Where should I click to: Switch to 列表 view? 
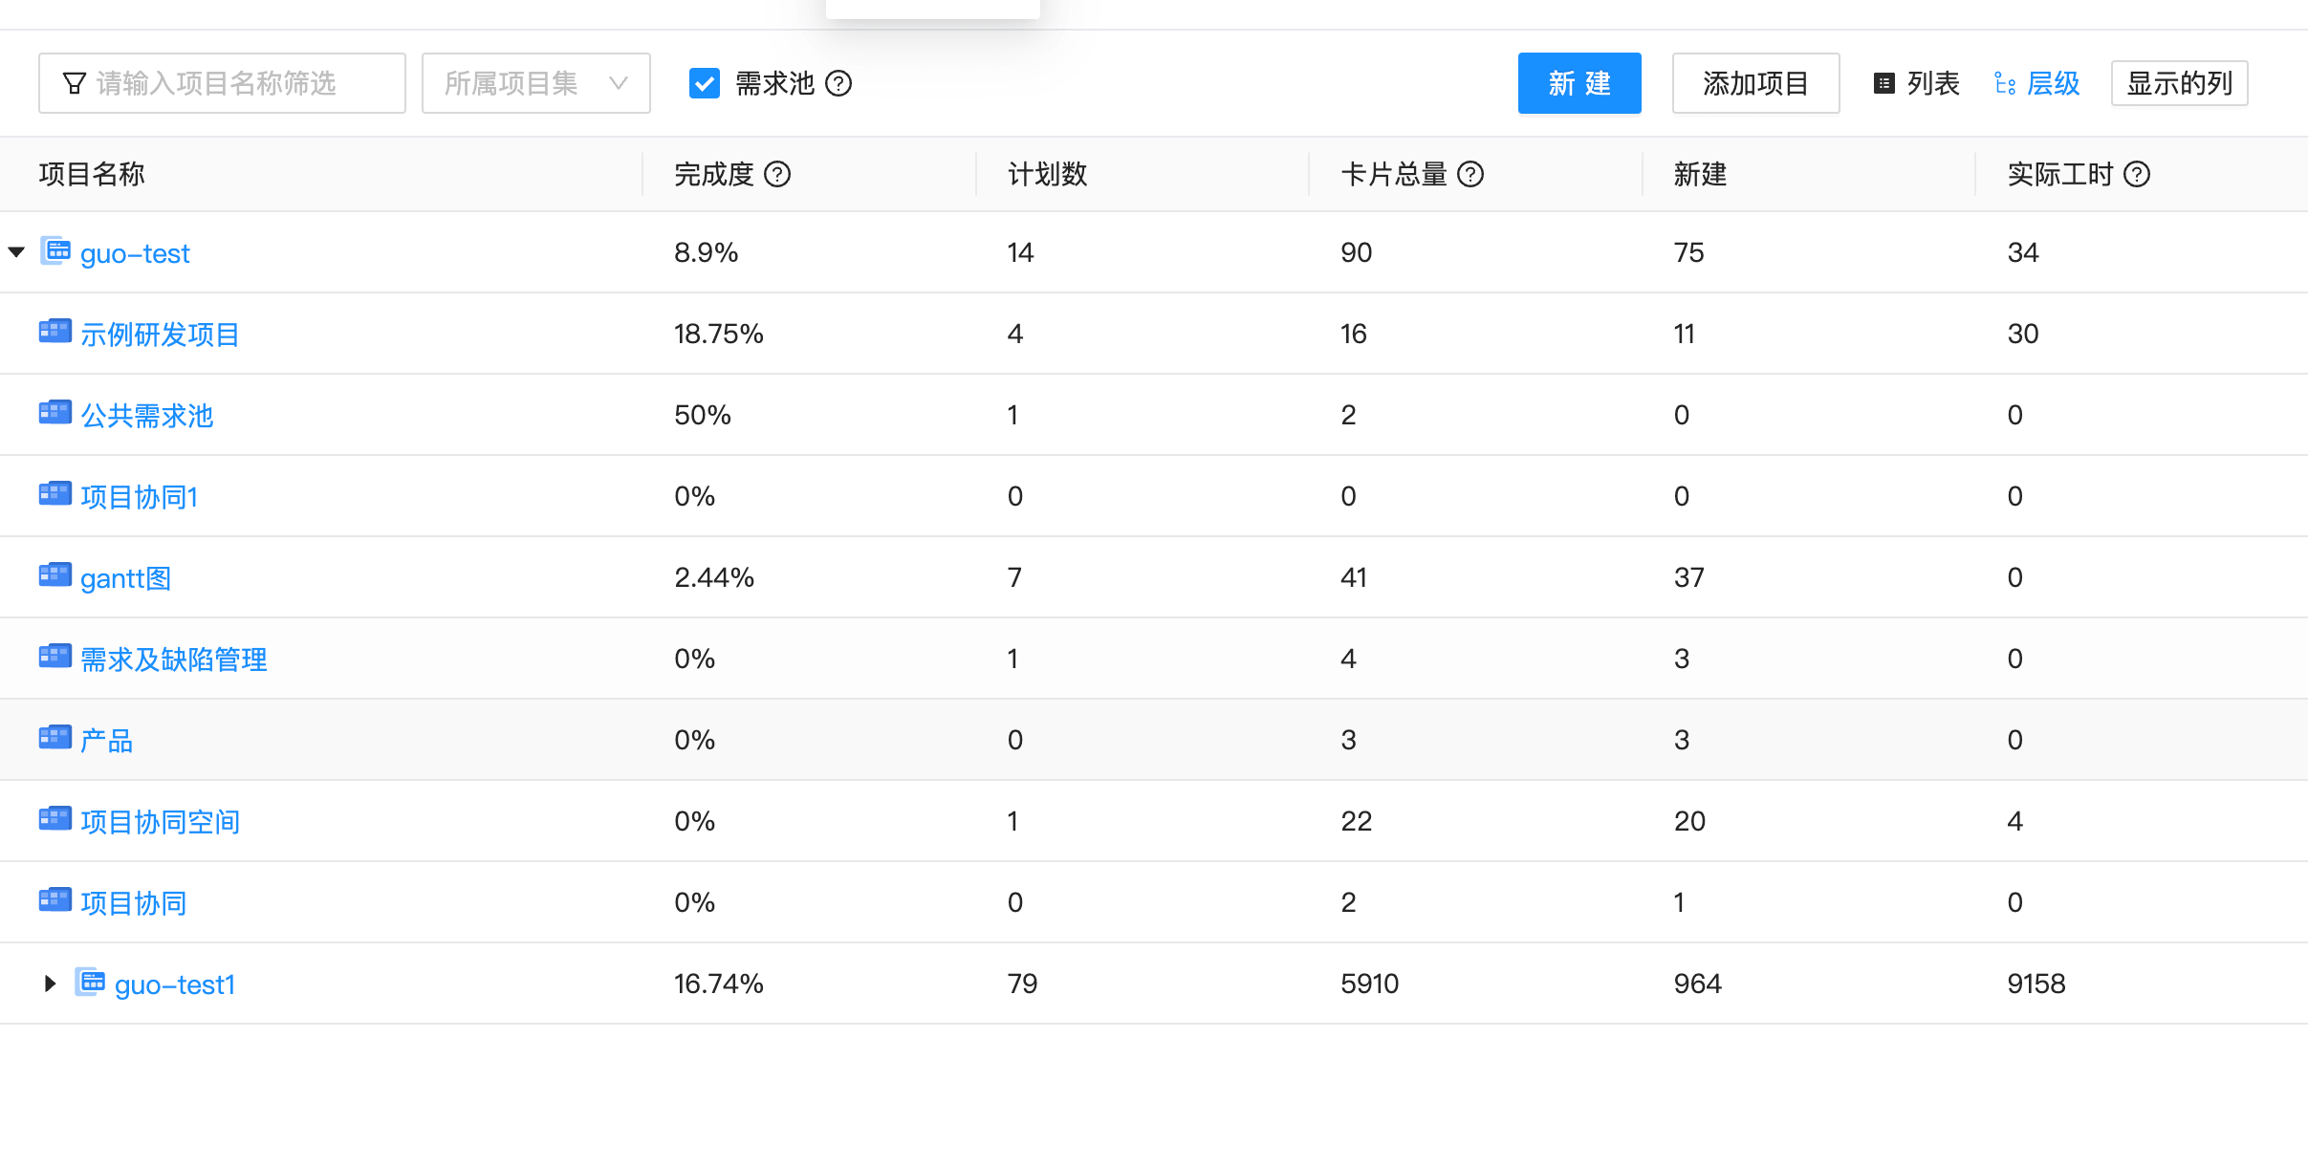[x=1915, y=83]
